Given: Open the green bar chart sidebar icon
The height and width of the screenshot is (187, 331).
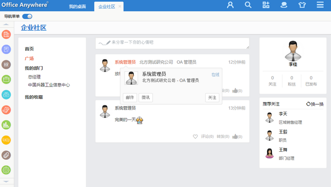Looking at the screenshot, I should point(6,124).
